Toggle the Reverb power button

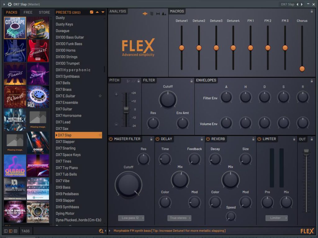tap(208, 139)
